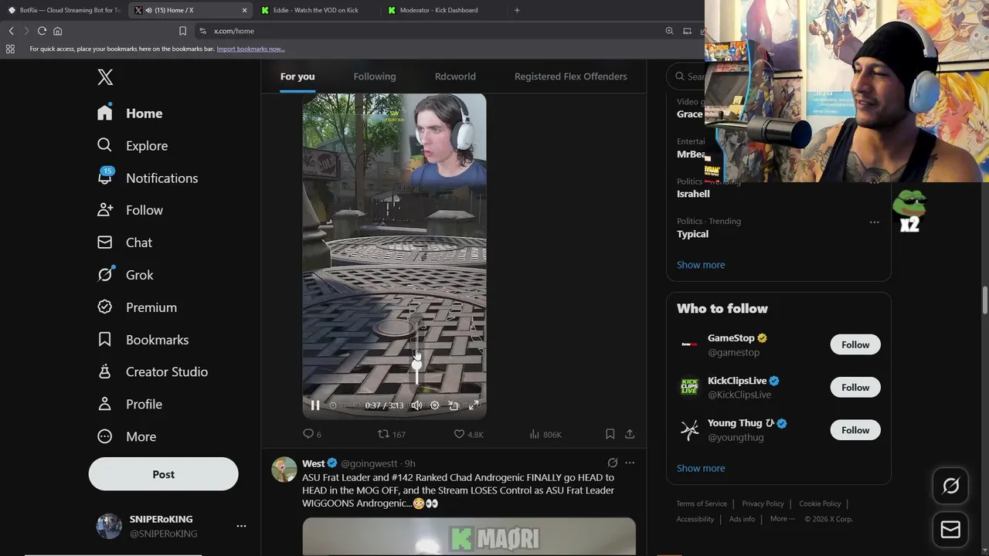Click the Post button
The height and width of the screenshot is (556, 989).
[x=163, y=474]
